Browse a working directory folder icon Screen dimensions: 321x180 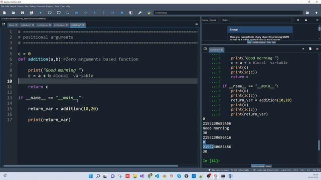click(x=307, y=12)
